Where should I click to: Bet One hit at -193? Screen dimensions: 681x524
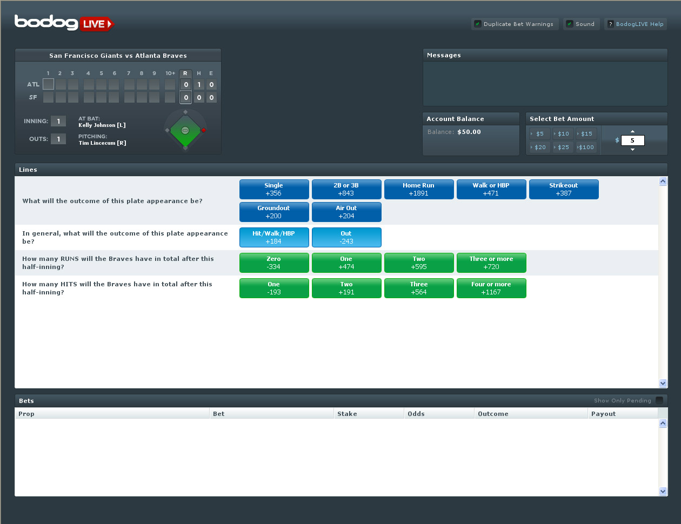274,288
